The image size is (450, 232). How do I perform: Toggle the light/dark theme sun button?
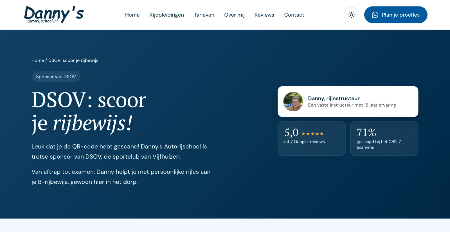point(352,15)
